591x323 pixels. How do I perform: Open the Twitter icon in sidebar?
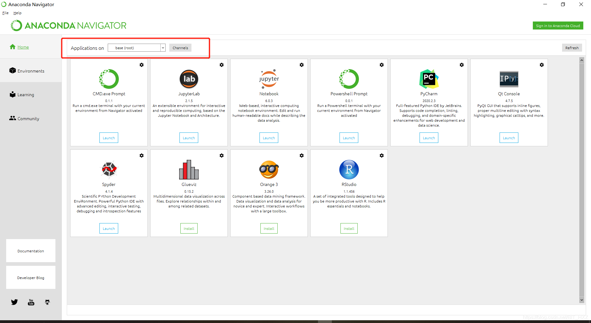point(14,302)
